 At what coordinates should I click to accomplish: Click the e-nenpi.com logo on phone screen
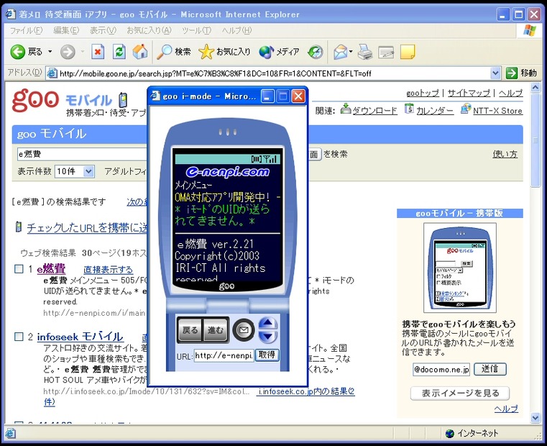point(227,171)
